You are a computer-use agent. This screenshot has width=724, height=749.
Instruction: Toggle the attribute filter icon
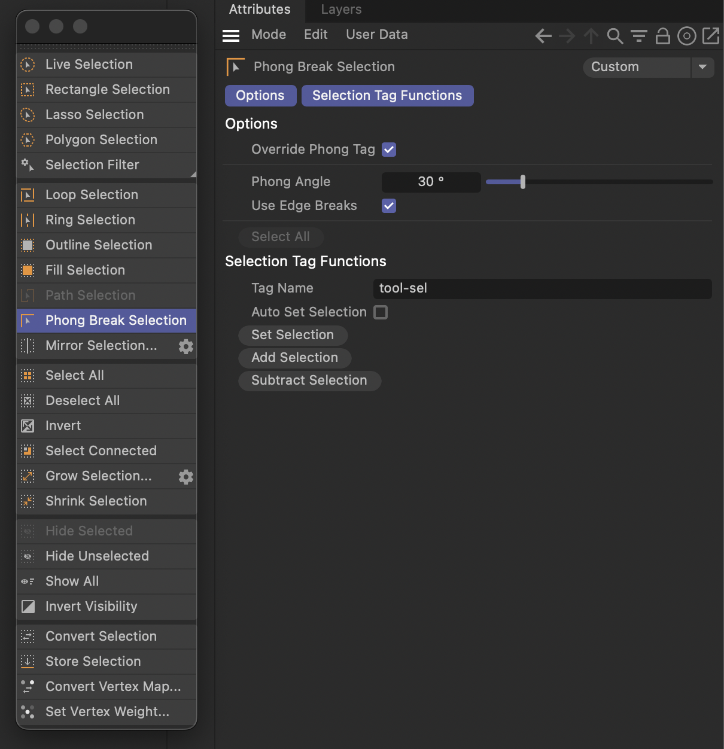point(639,36)
